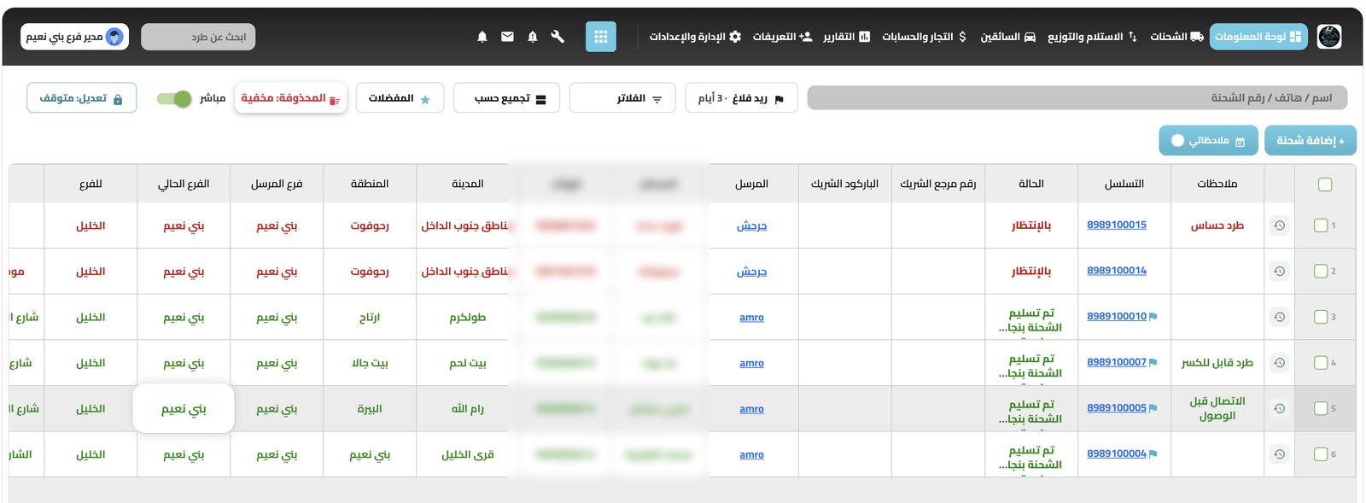
Task: Click the flag icon beside 8989100005
Action: pyautogui.click(x=1153, y=408)
